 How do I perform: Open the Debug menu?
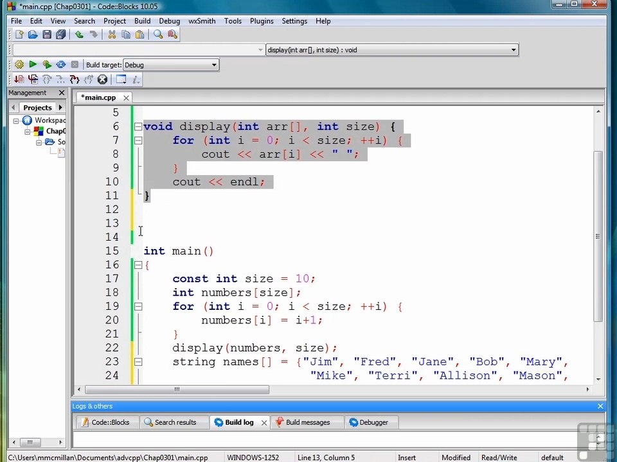click(169, 21)
